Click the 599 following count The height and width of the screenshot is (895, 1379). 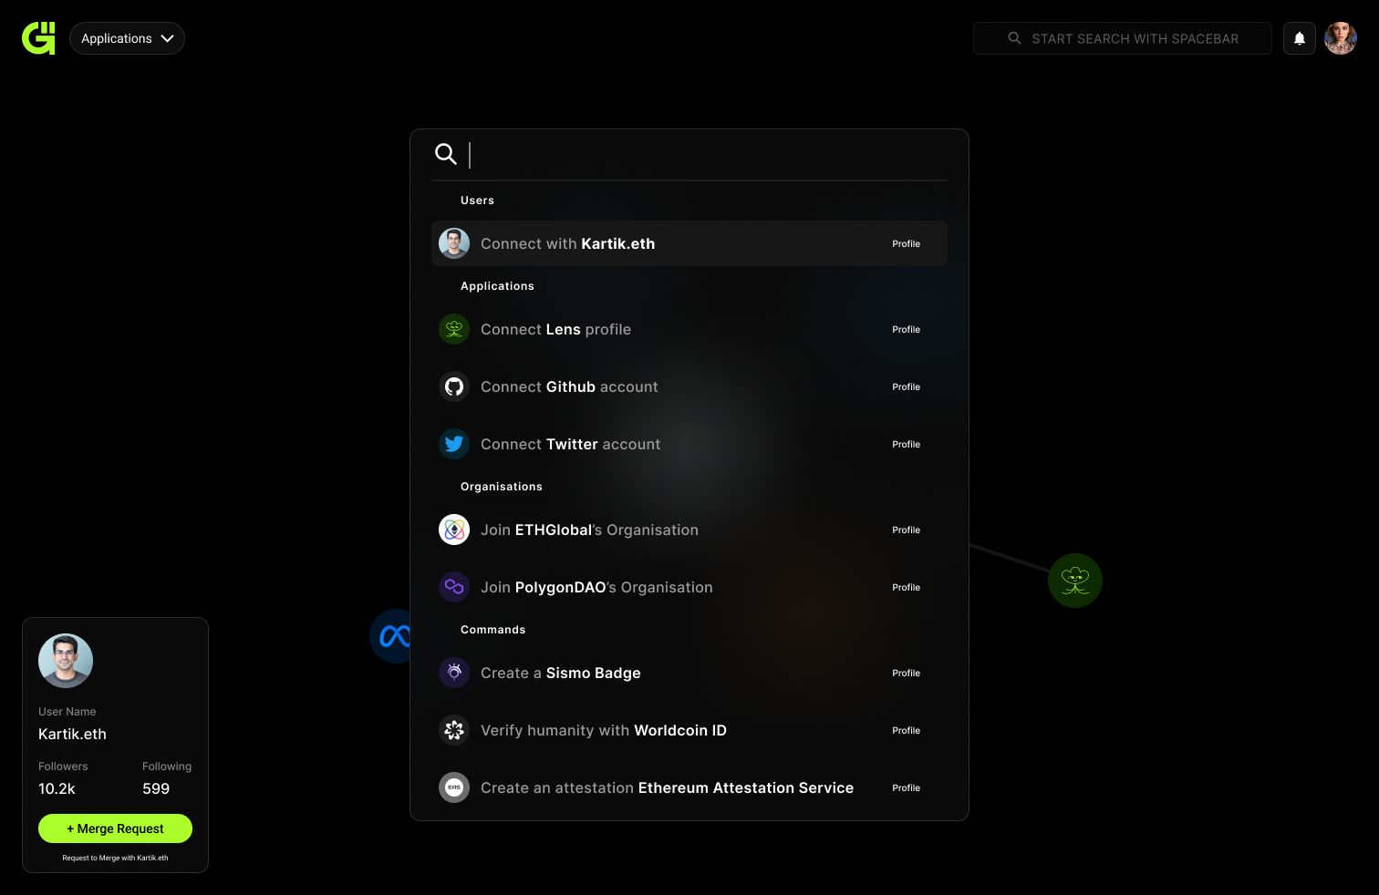156,788
